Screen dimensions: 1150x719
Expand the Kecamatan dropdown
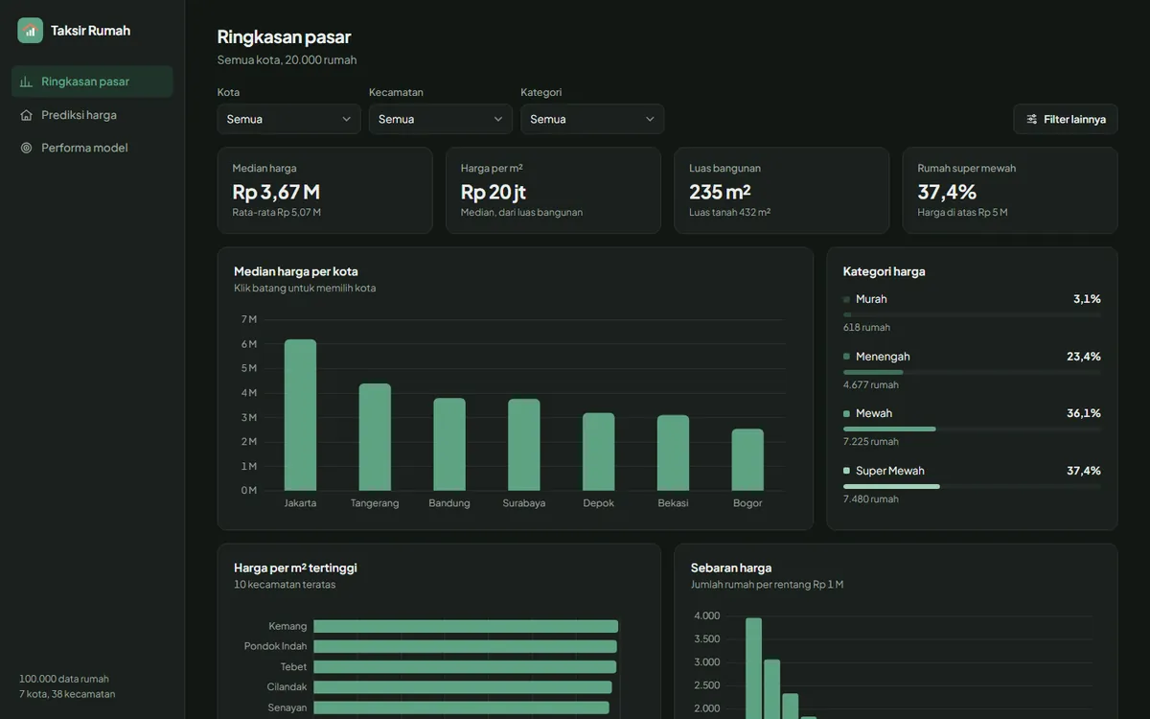[x=441, y=119]
